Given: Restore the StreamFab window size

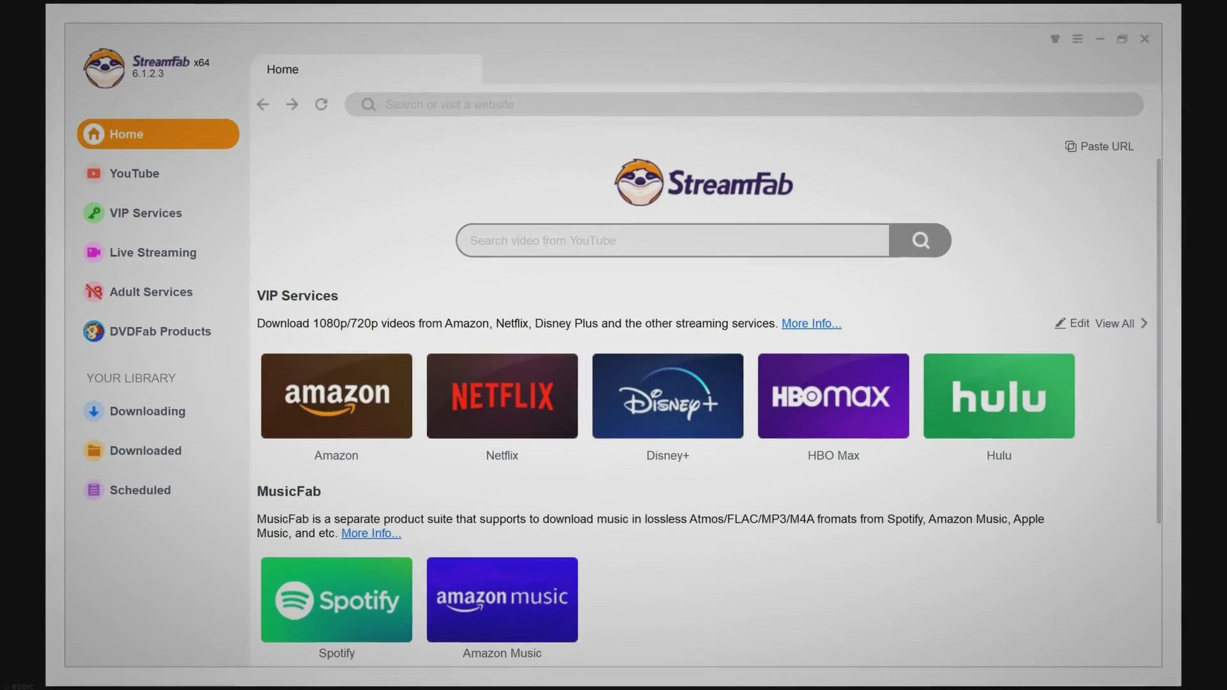Looking at the screenshot, I should click(1122, 39).
